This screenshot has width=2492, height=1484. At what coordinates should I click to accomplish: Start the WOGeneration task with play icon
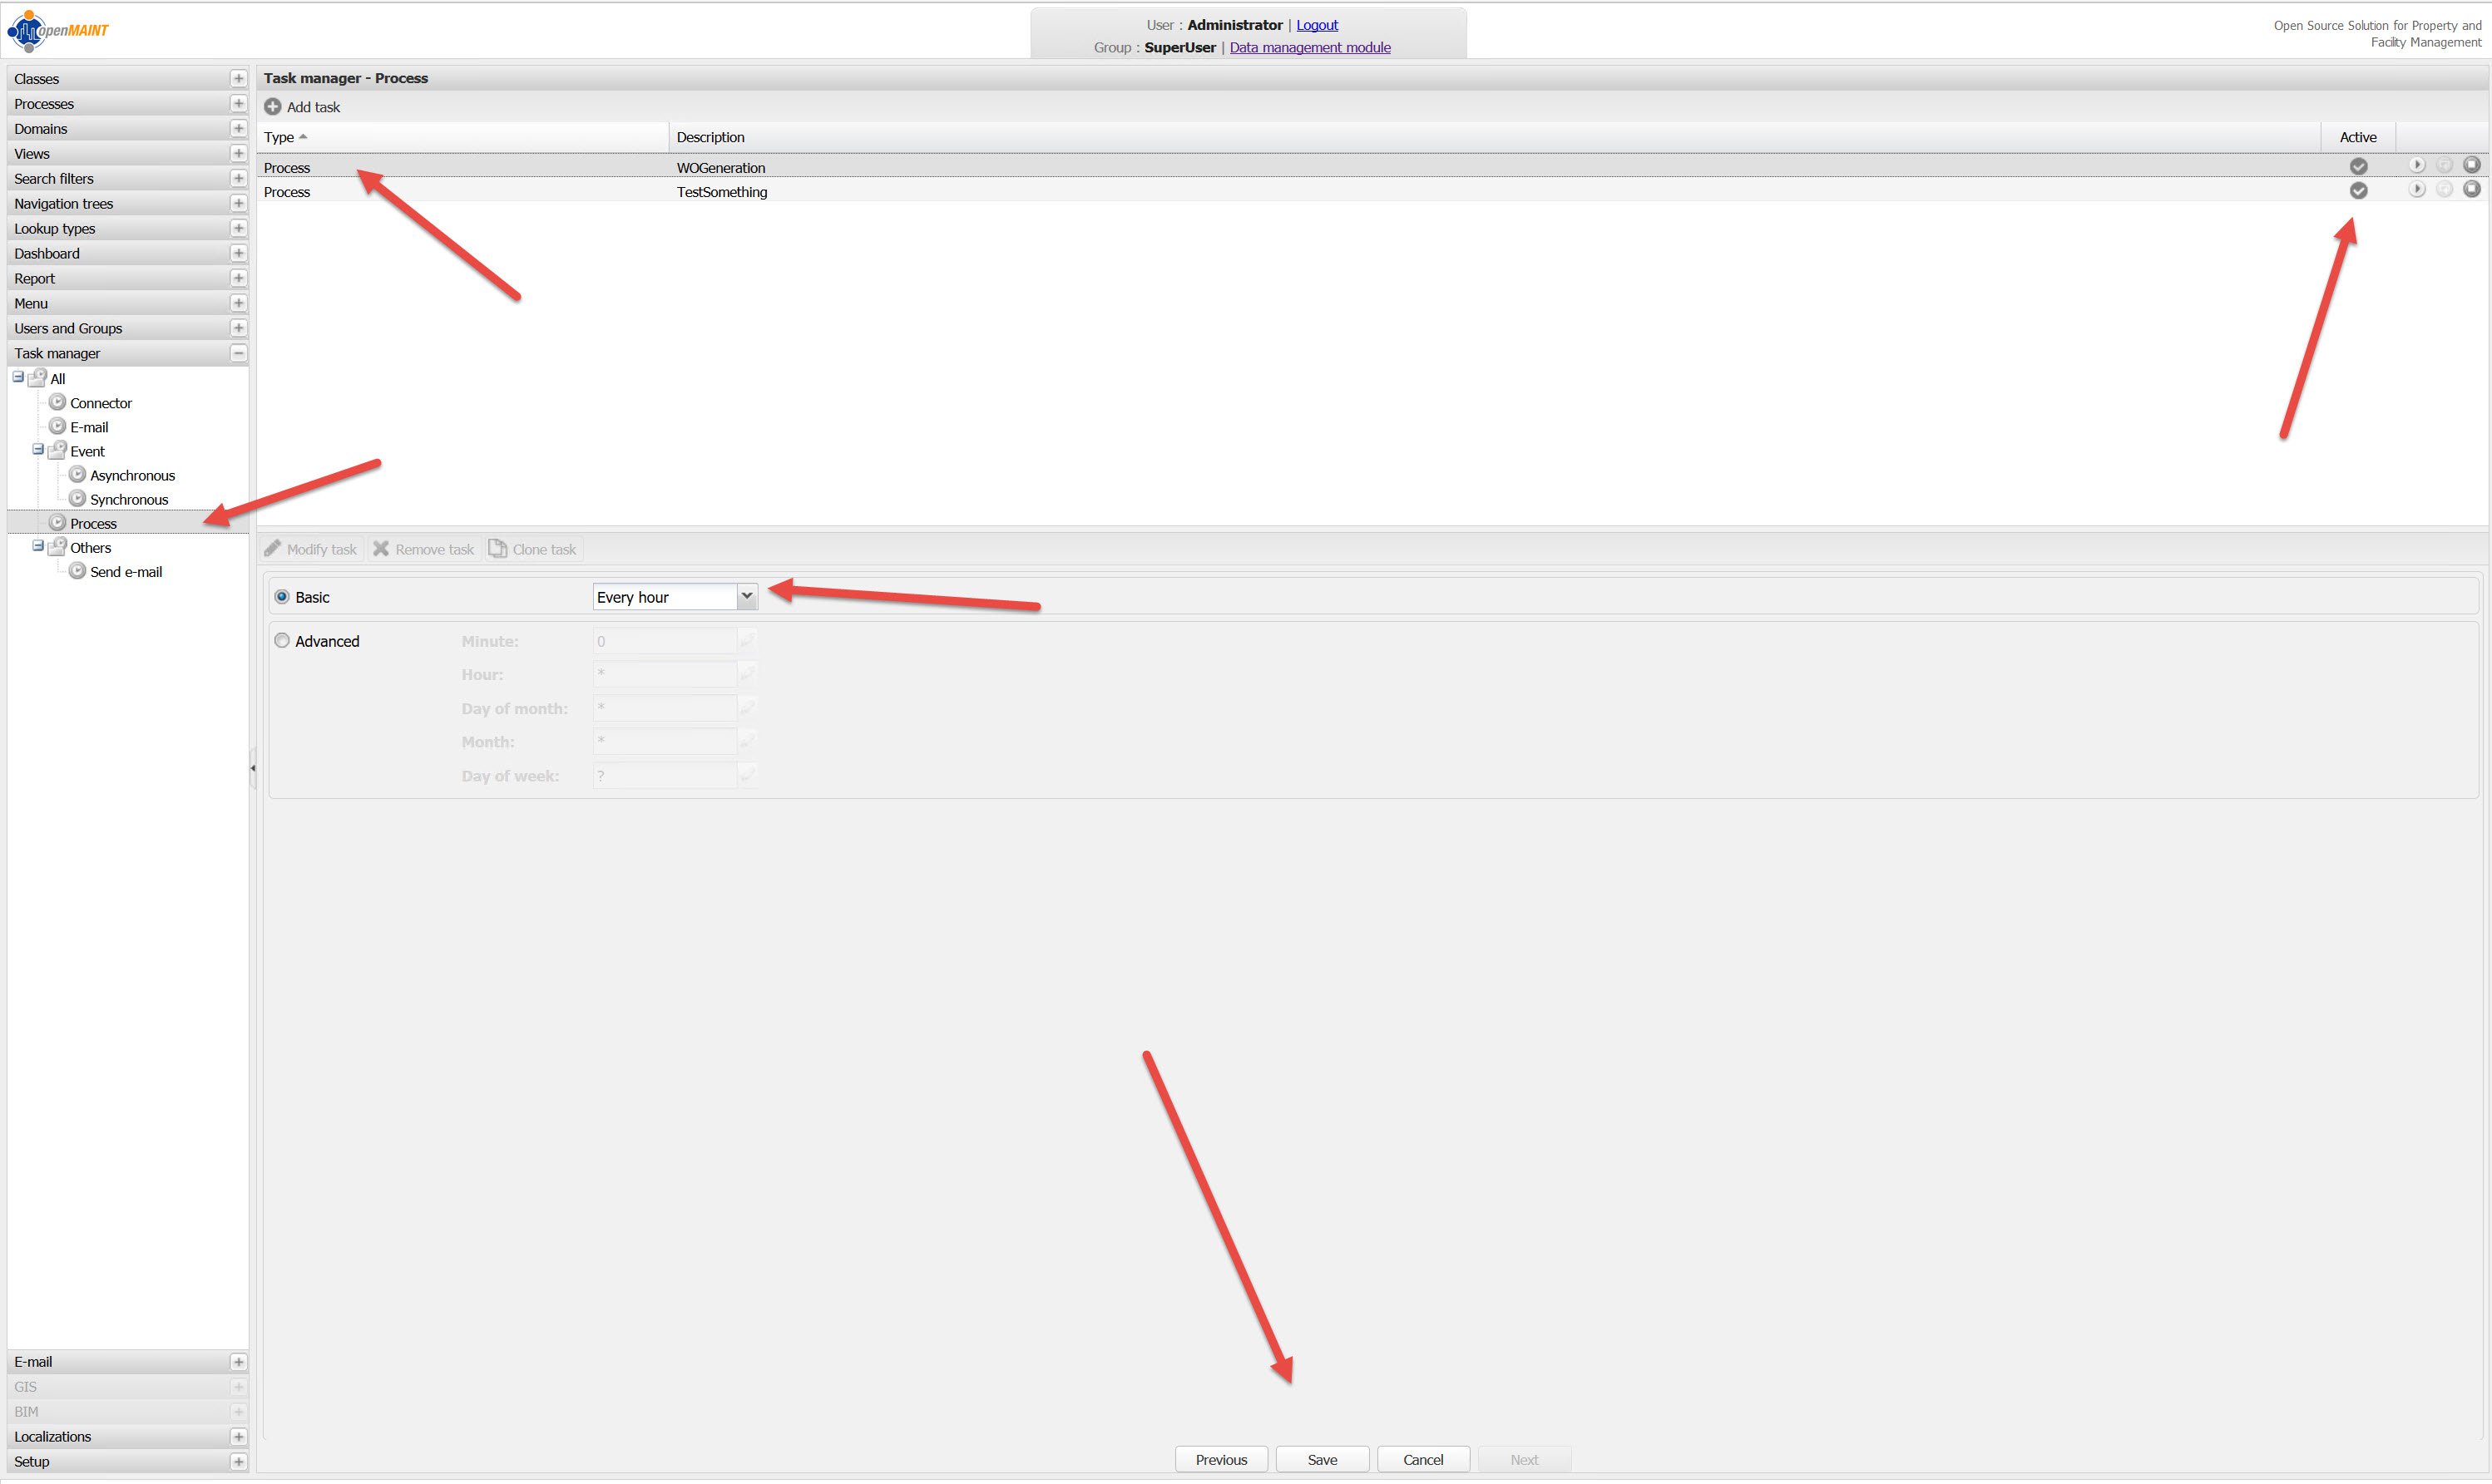(x=2417, y=165)
